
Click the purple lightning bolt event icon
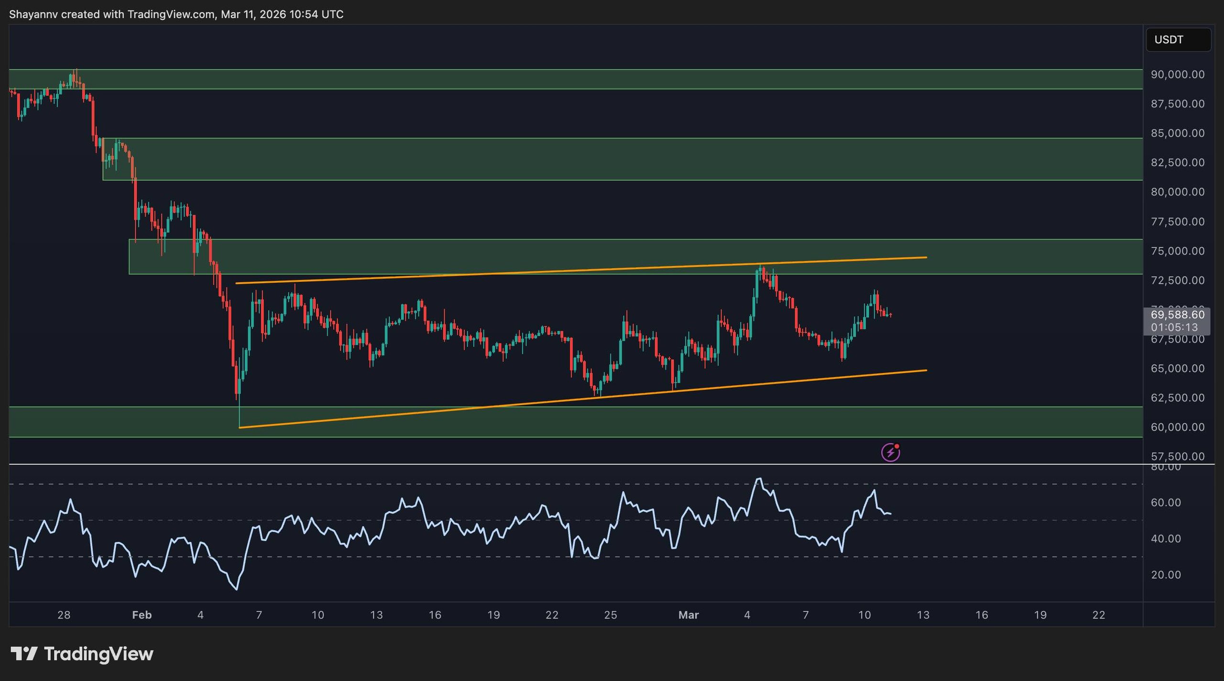tap(890, 452)
